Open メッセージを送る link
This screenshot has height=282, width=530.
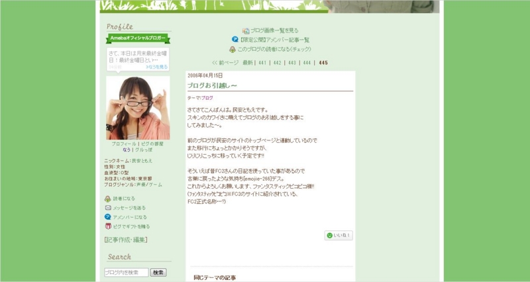click(129, 208)
